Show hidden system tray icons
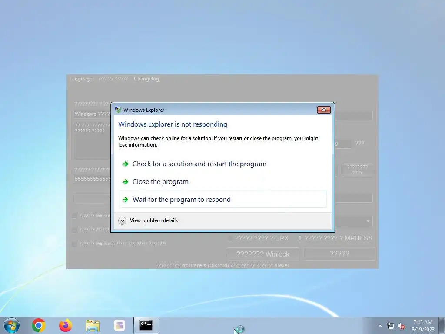 click(x=380, y=326)
